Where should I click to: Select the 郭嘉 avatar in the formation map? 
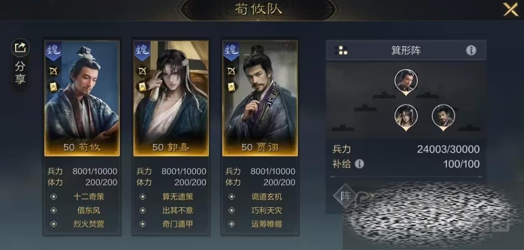[406, 117]
